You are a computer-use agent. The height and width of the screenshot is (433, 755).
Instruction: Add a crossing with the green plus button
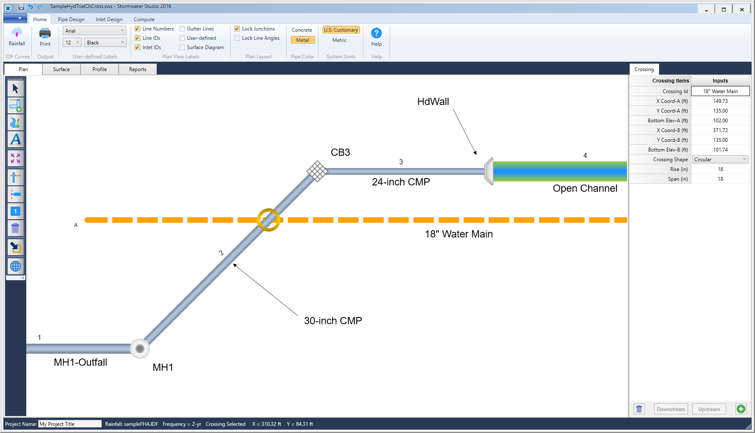click(x=741, y=409)
